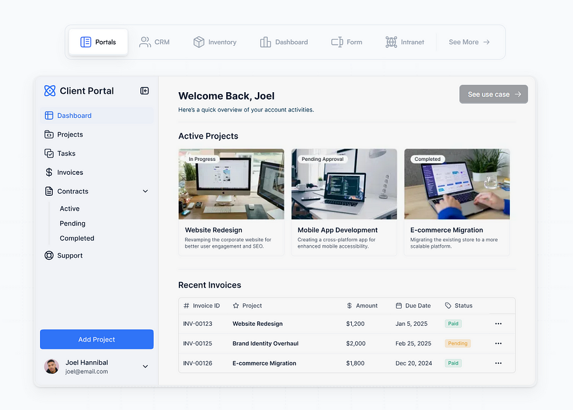The width and height of the screenshot is (573, 410).
Task: Switch to the Portals tab
Action: click(x=99, y=42)
